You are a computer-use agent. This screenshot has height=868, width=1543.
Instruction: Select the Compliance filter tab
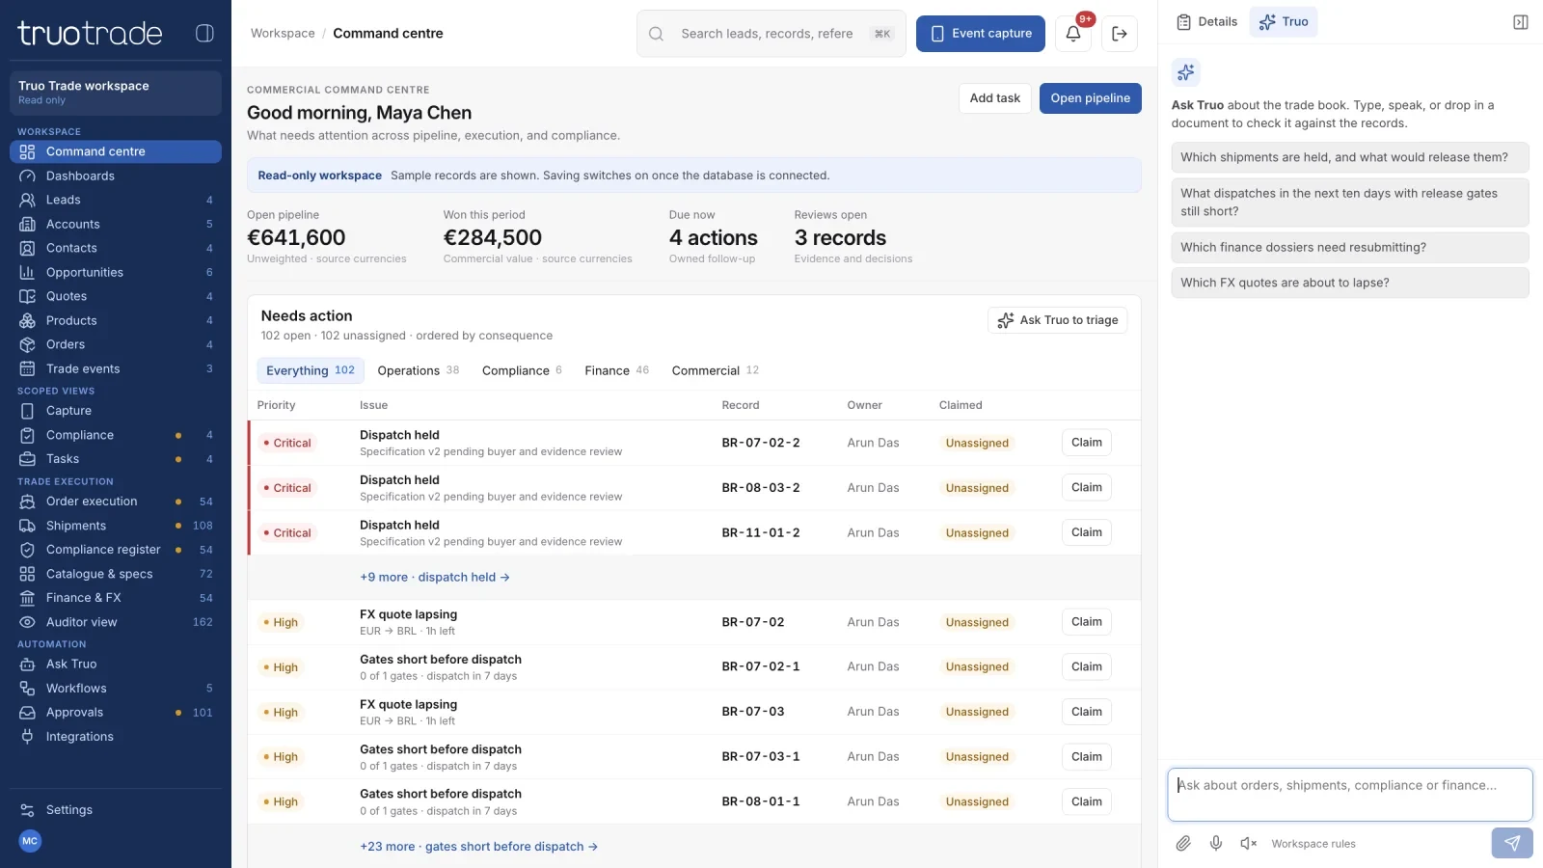(x=522, y=370)
